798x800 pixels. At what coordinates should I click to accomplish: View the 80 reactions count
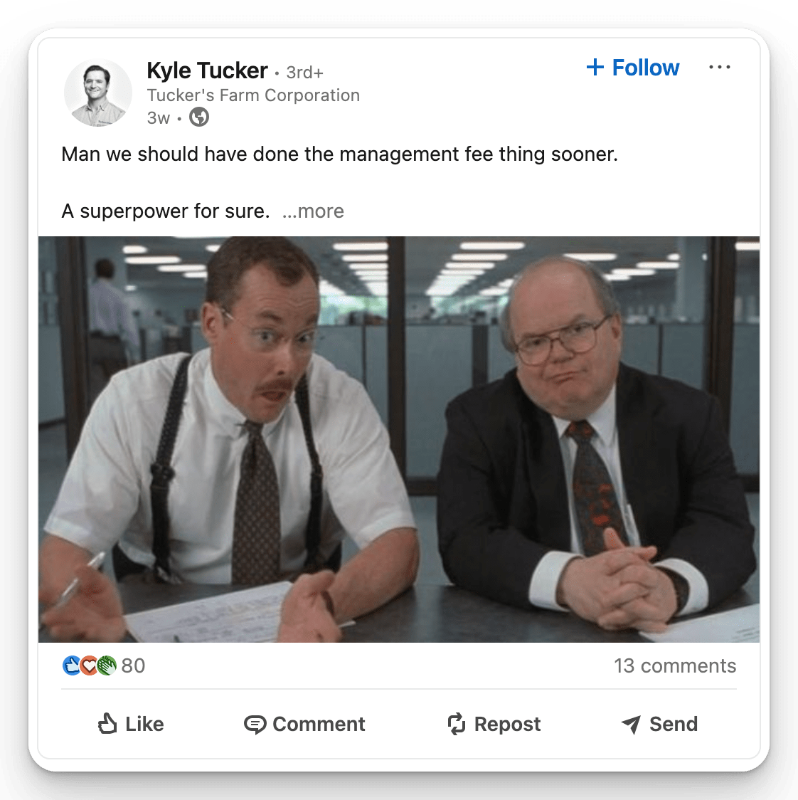pos(133,665)
